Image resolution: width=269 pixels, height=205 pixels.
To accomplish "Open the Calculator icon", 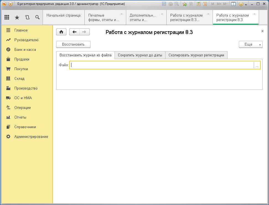I will [x=198, y=4].
